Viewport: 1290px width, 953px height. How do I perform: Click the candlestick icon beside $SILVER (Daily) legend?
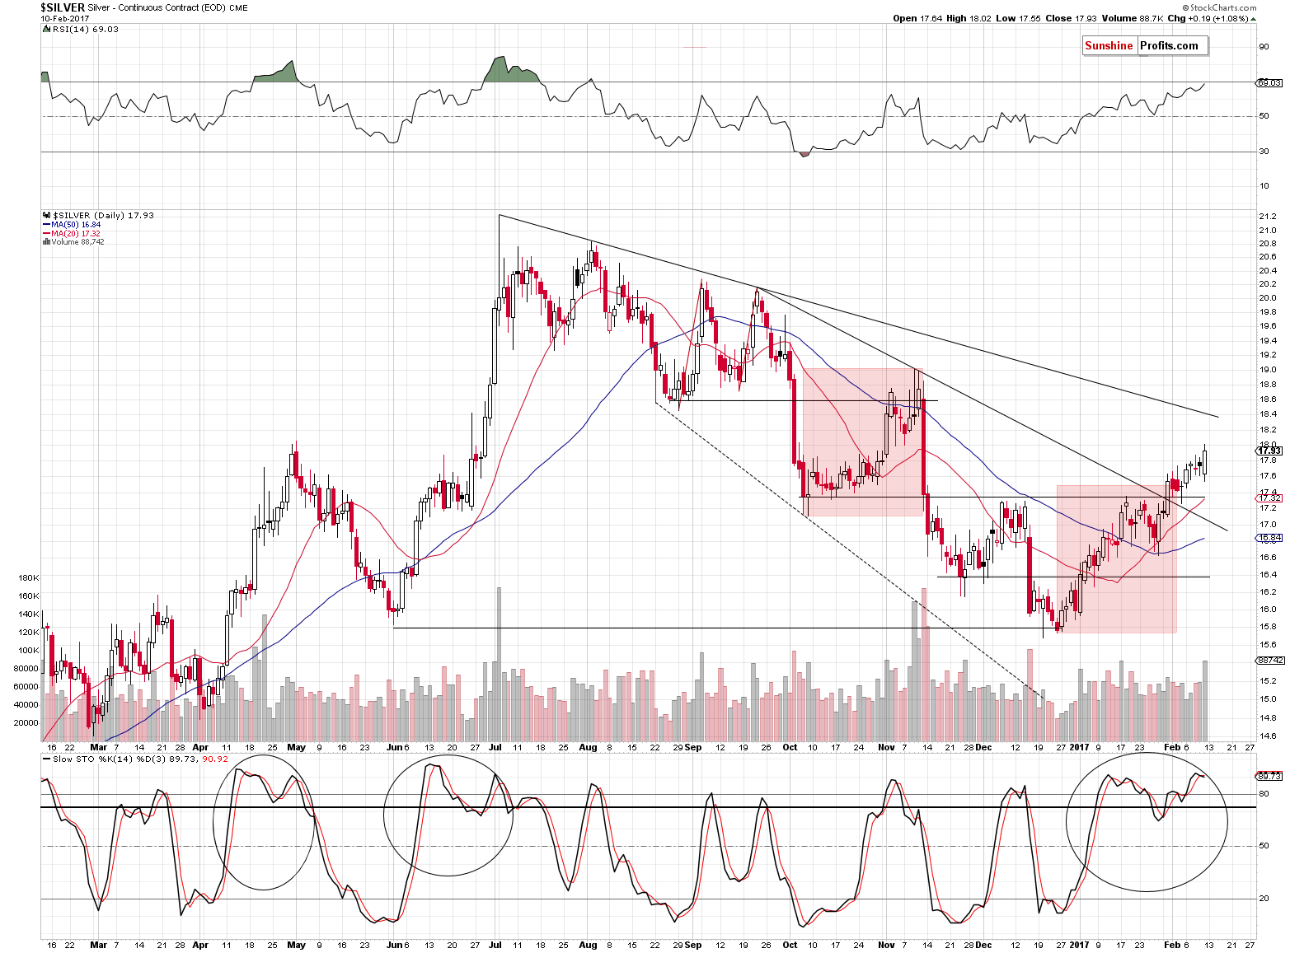coord(46,215)
